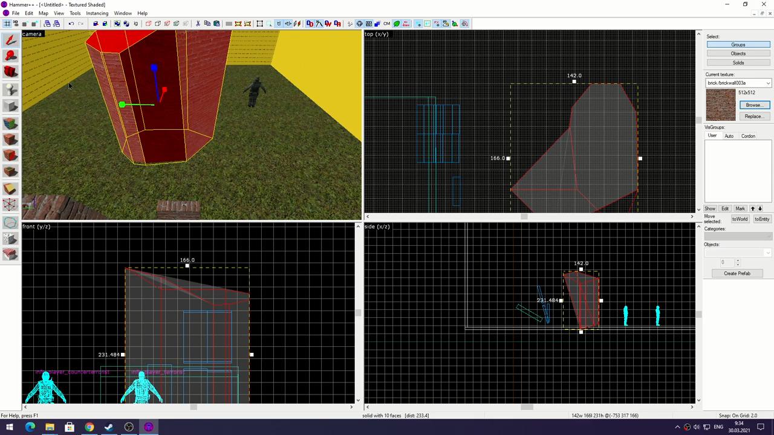Click the Undo arrow icon

[71, 24]
